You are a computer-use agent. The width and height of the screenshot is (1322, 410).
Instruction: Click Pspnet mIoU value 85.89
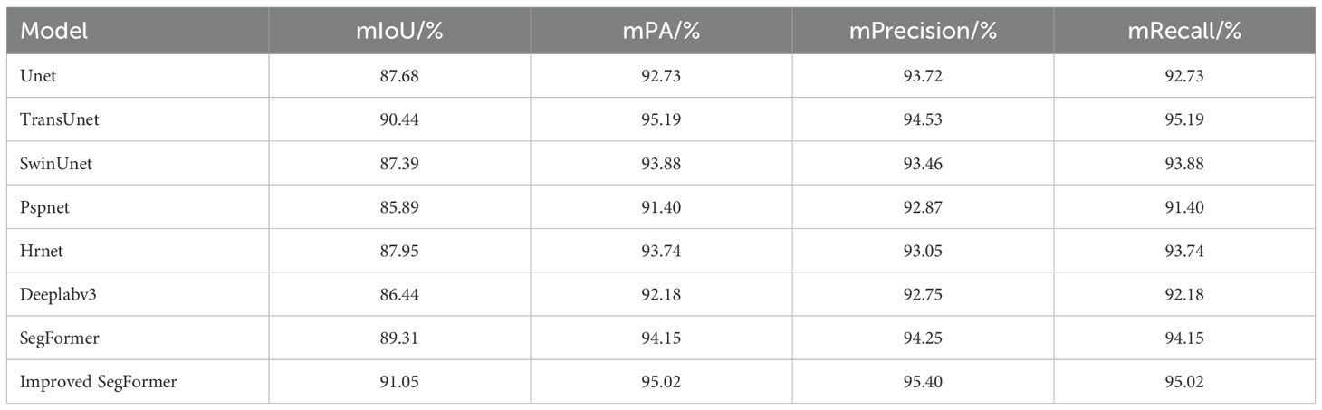tap(399, 207)
